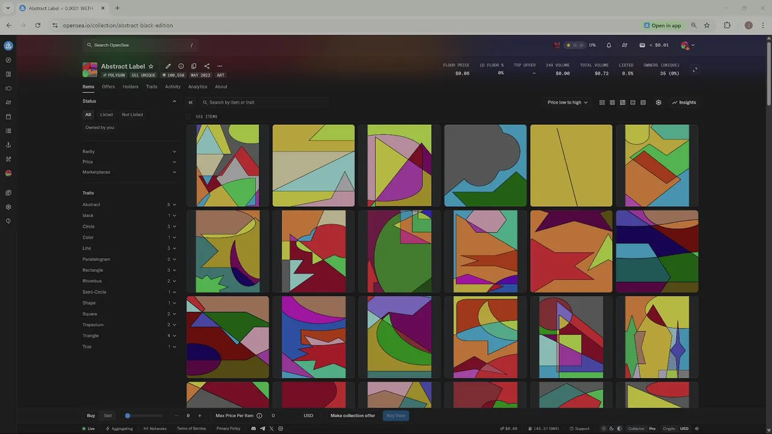The image size is (772, 434).
Task: Expand the Price filter
Action: click(x=130, y=162)
